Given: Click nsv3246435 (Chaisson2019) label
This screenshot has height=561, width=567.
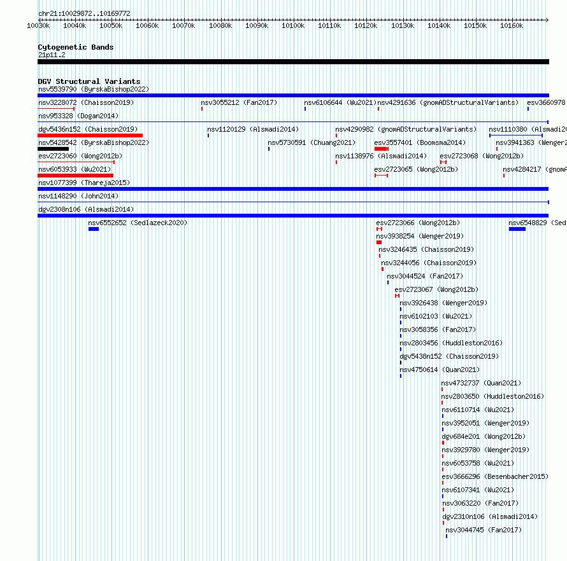Looking at the screenshot, I should click(426, 249).
